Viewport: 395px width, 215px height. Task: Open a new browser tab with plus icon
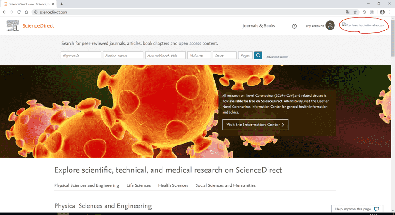point(62,4)
